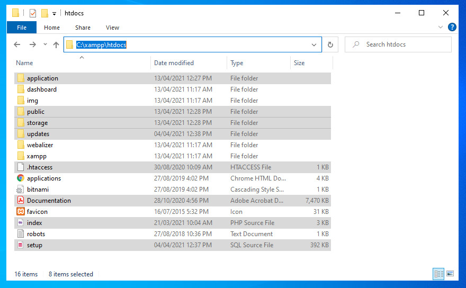
Task: Open the Share ribbon tab
Action: 83,28
